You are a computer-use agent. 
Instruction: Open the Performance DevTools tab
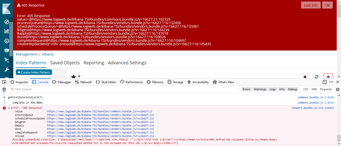coord(131,82)
